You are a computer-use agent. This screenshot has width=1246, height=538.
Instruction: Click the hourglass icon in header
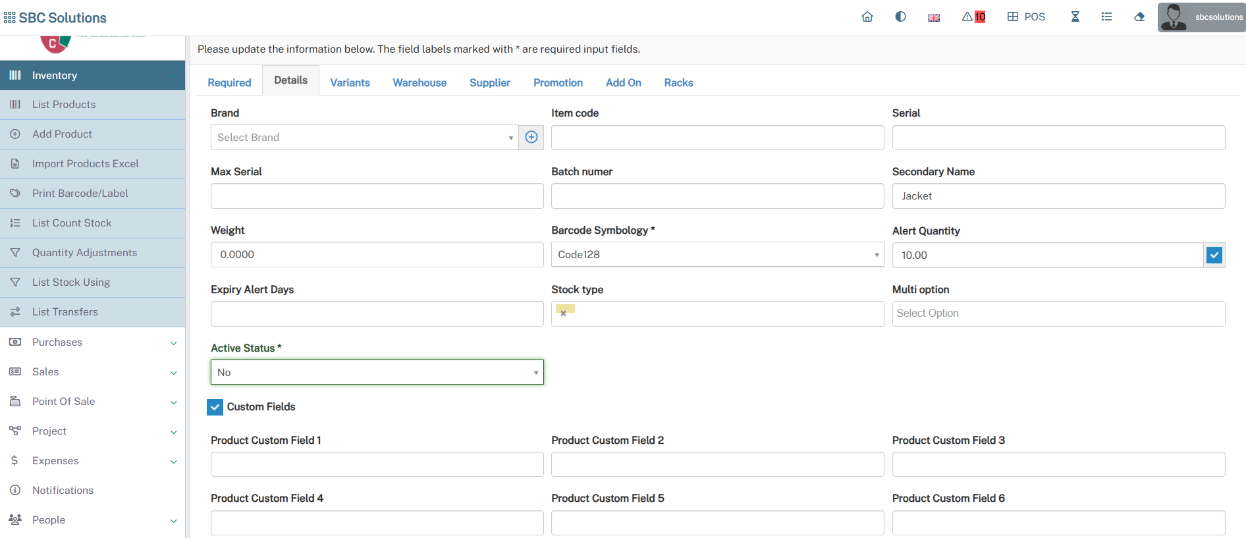click(1075, 17)
